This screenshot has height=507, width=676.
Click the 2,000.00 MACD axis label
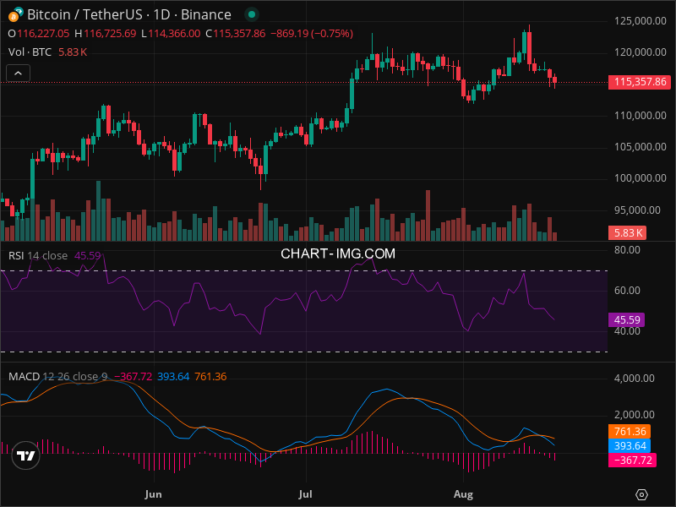pos(635,415)
